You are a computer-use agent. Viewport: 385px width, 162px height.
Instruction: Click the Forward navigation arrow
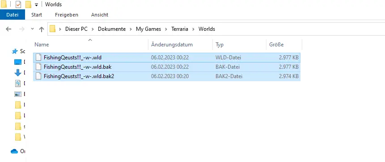(x=22, y=29)
